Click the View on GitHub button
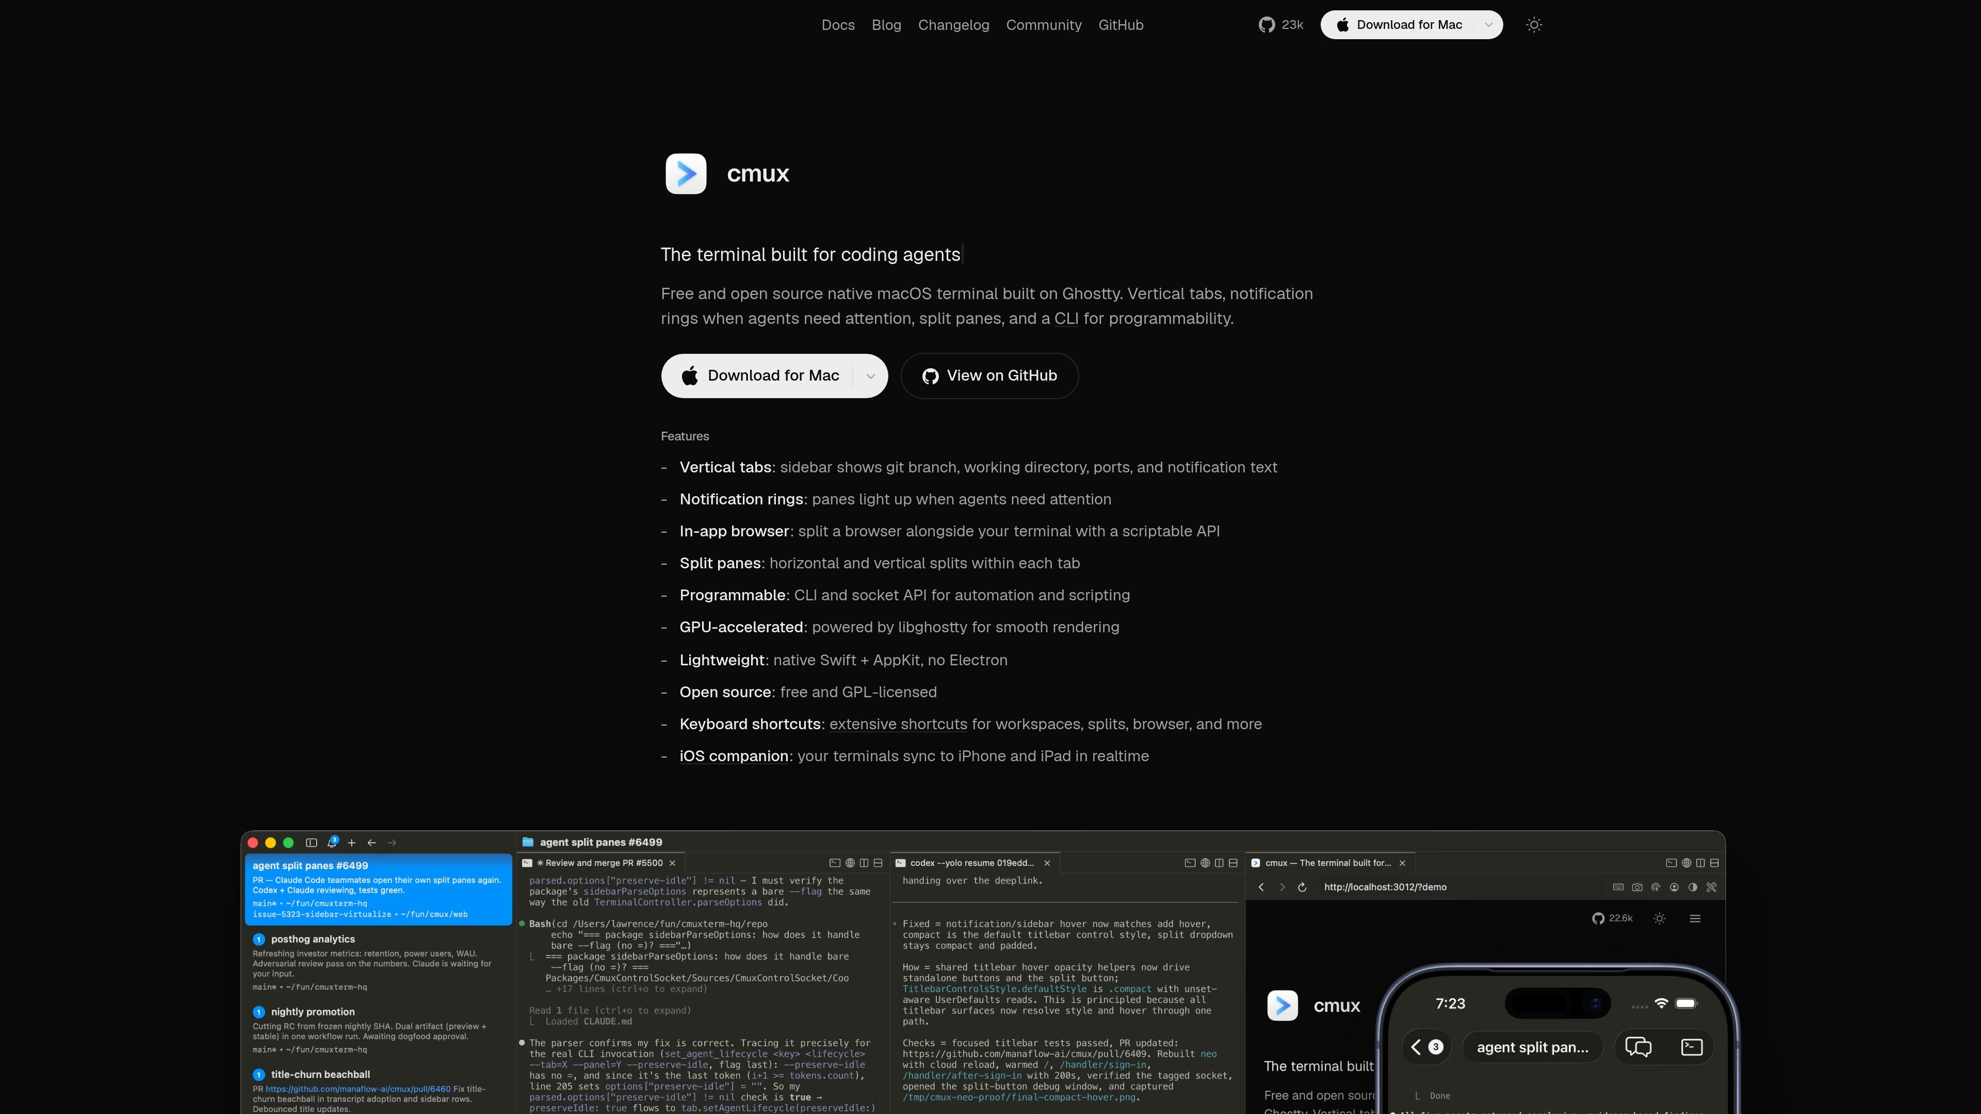The image size is (1981, 1114). pos(989,375)
